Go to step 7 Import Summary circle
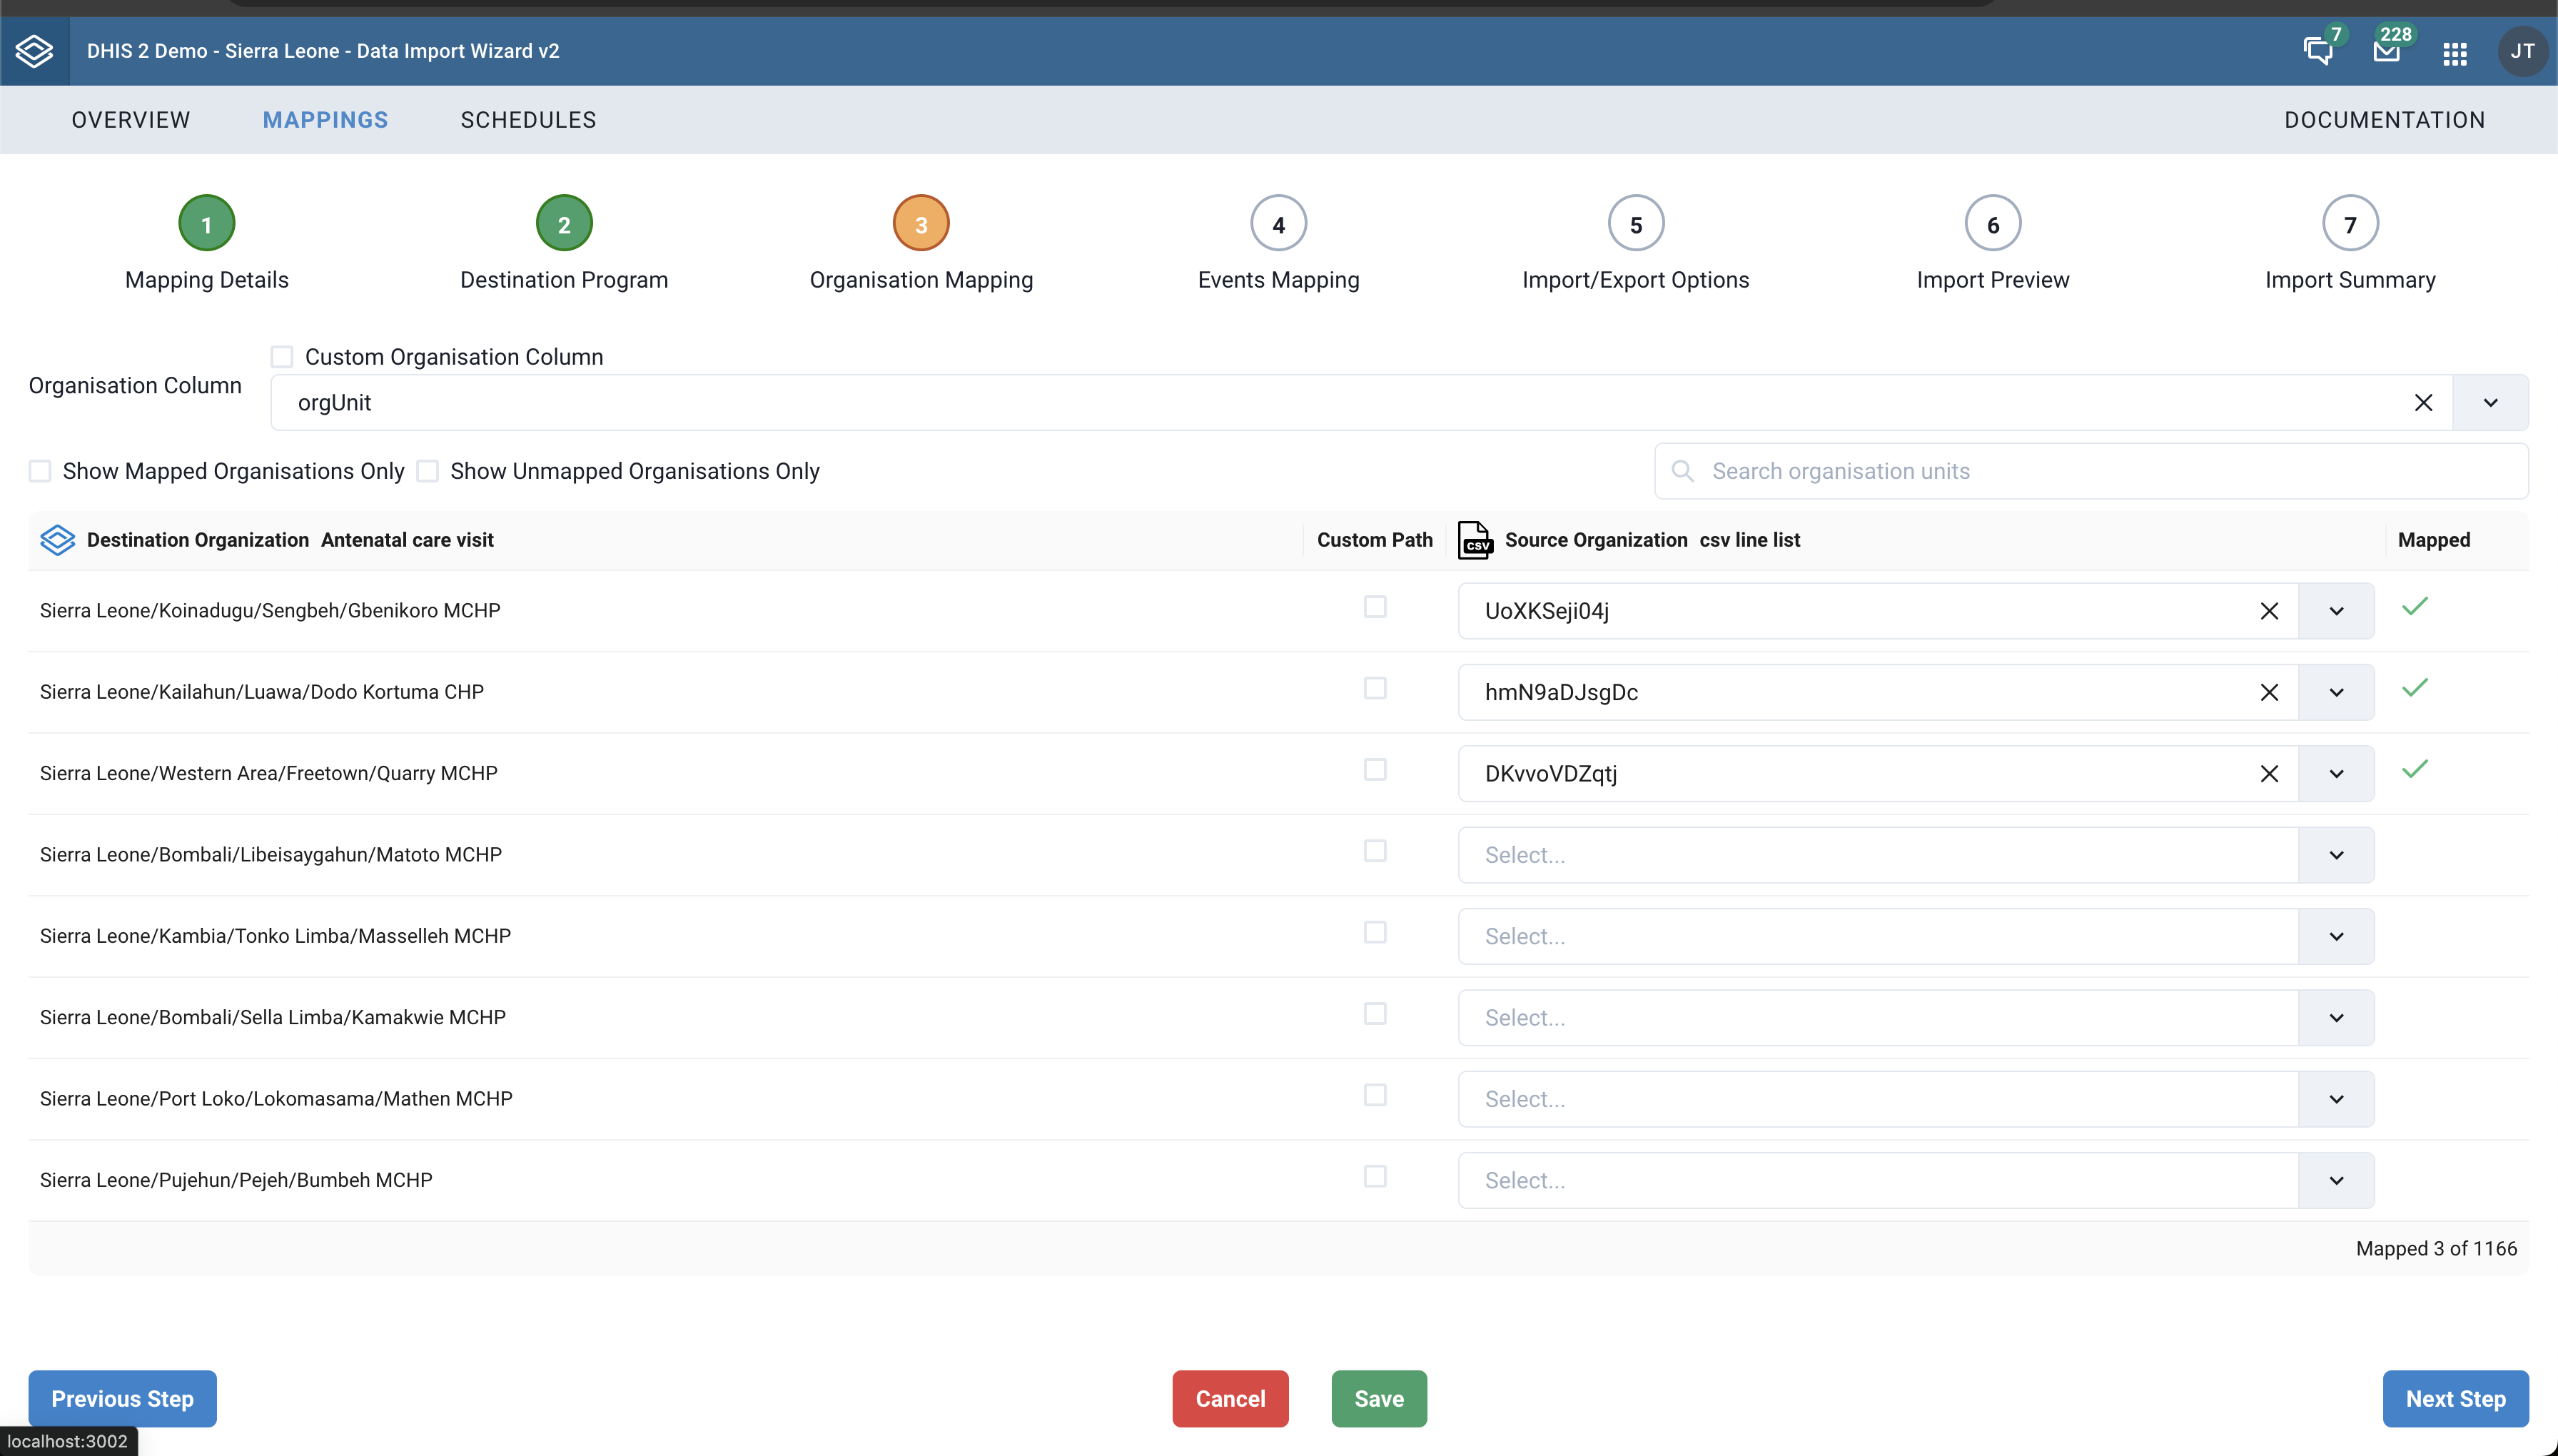Viewport: 2558px width, 1456px height. [2350, 224]
